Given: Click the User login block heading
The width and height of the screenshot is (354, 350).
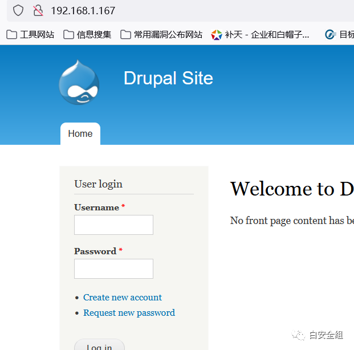Looking at the screenshot, I should [98, 184].
